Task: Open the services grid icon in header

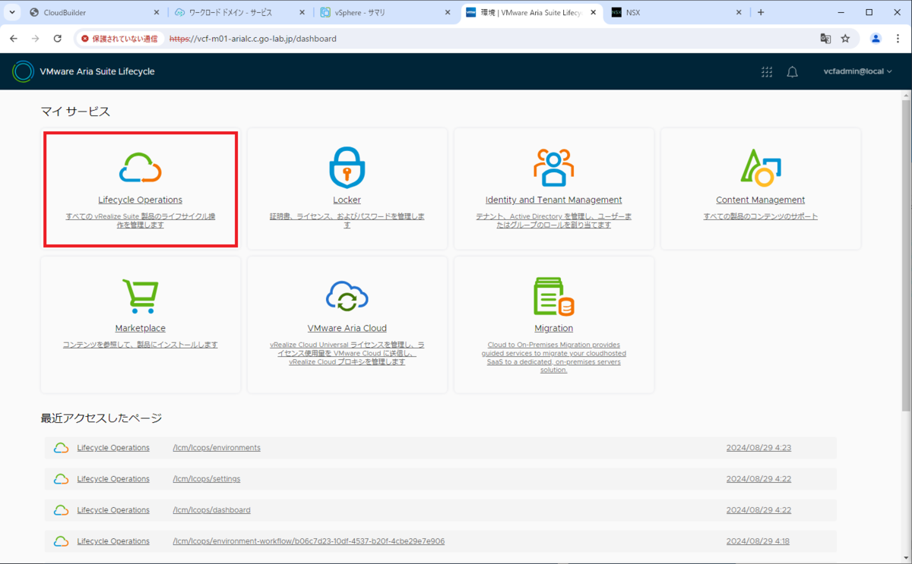Action: (767, 71)
